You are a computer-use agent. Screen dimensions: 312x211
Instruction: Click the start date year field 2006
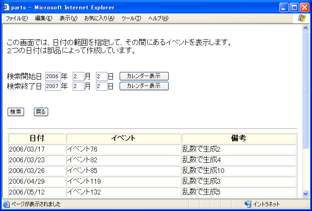[53, 76]
